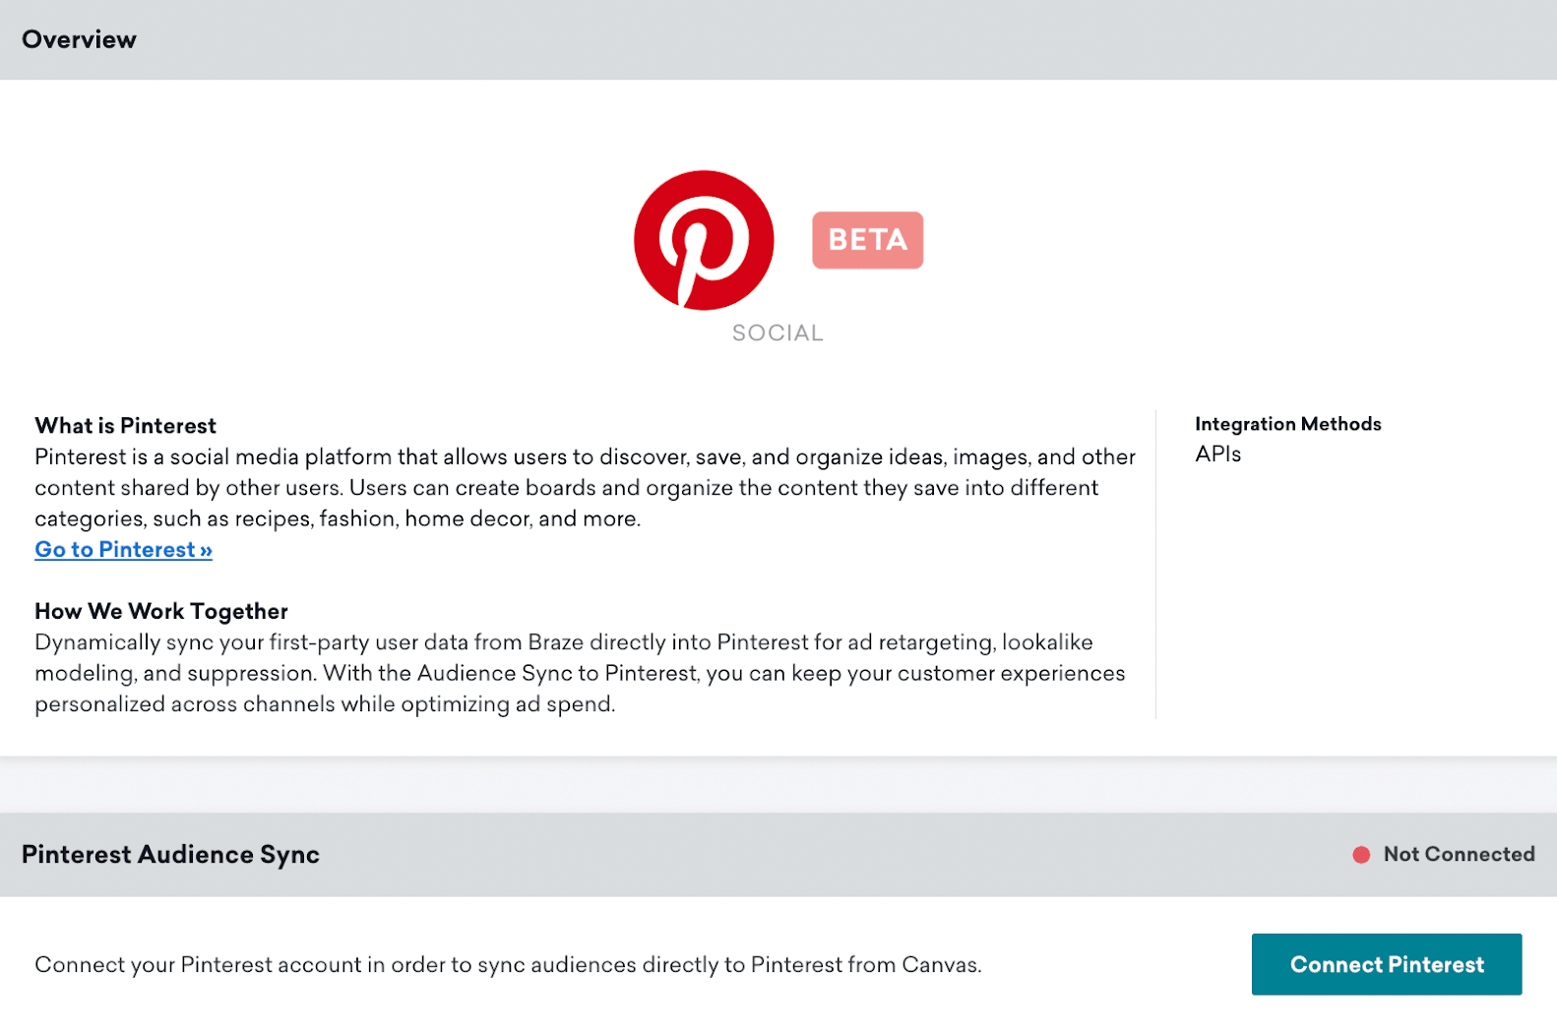Image resolution: width=1557 pixels, height=1029 pixels.
Task: Select the 'What is Pinterest' heading
Action: [x=125, y=425]
